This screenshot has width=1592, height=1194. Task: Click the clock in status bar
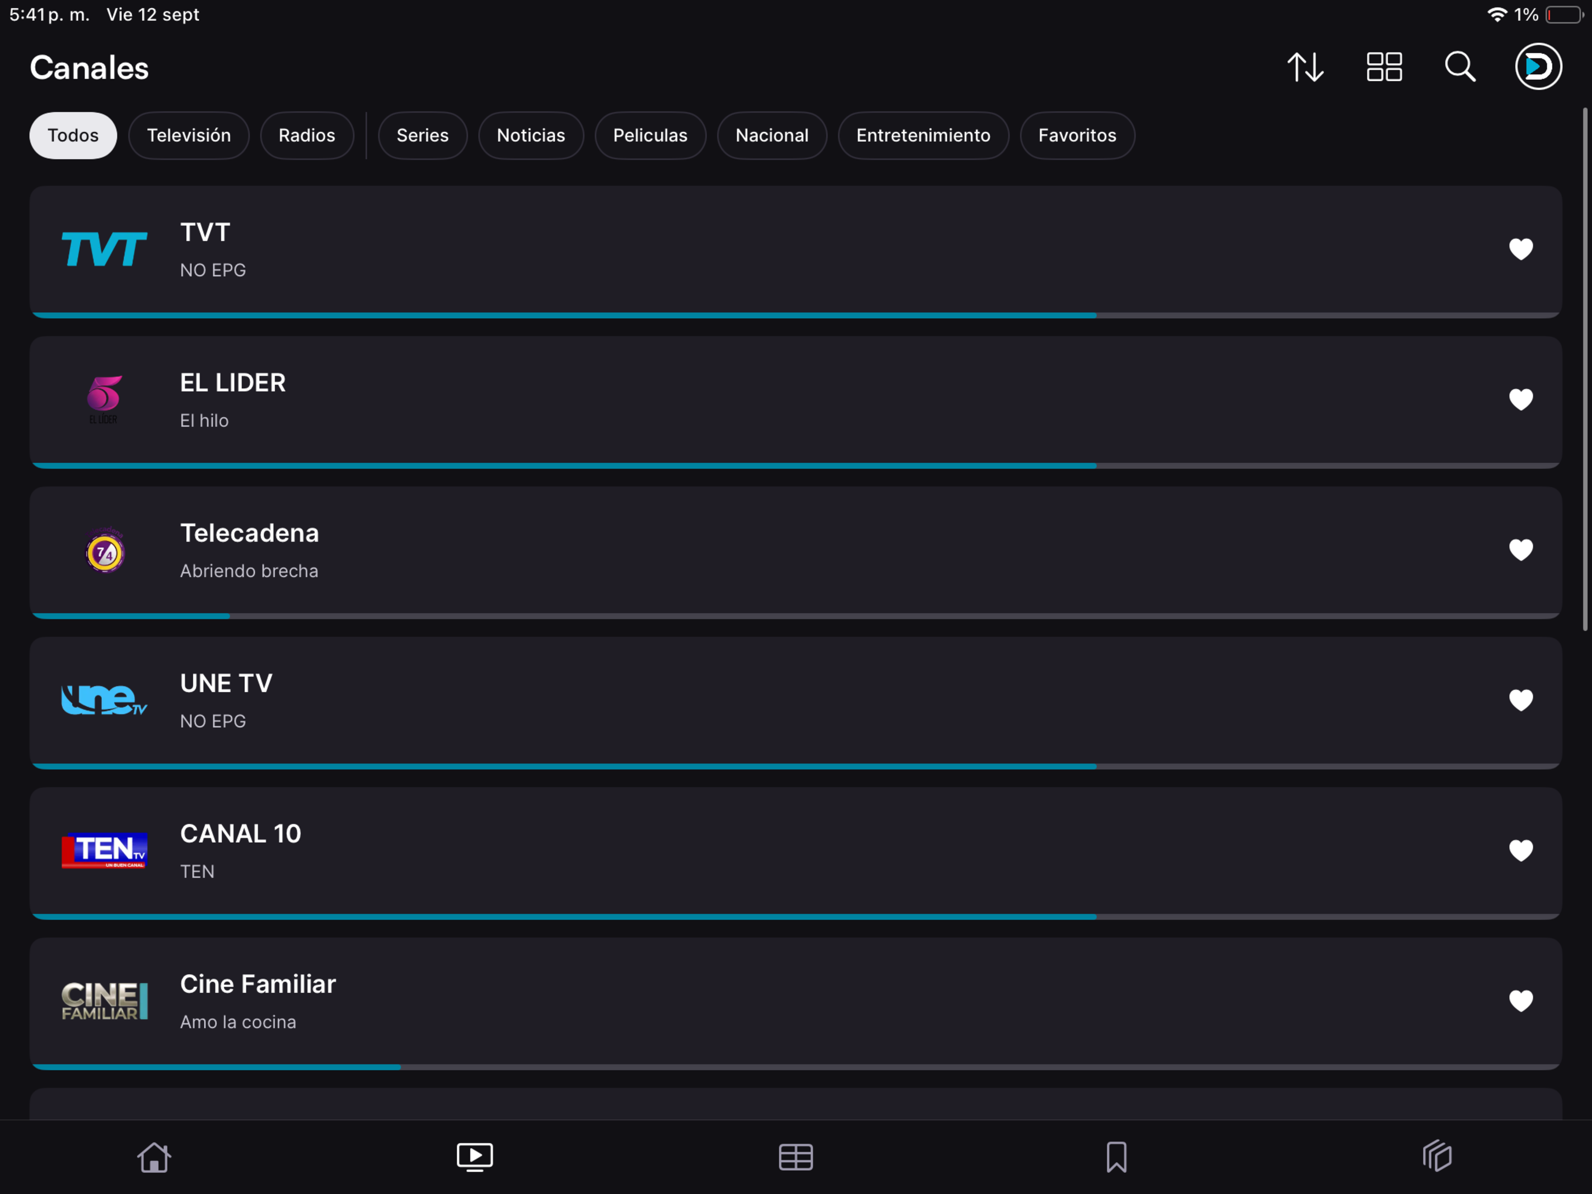50,14
